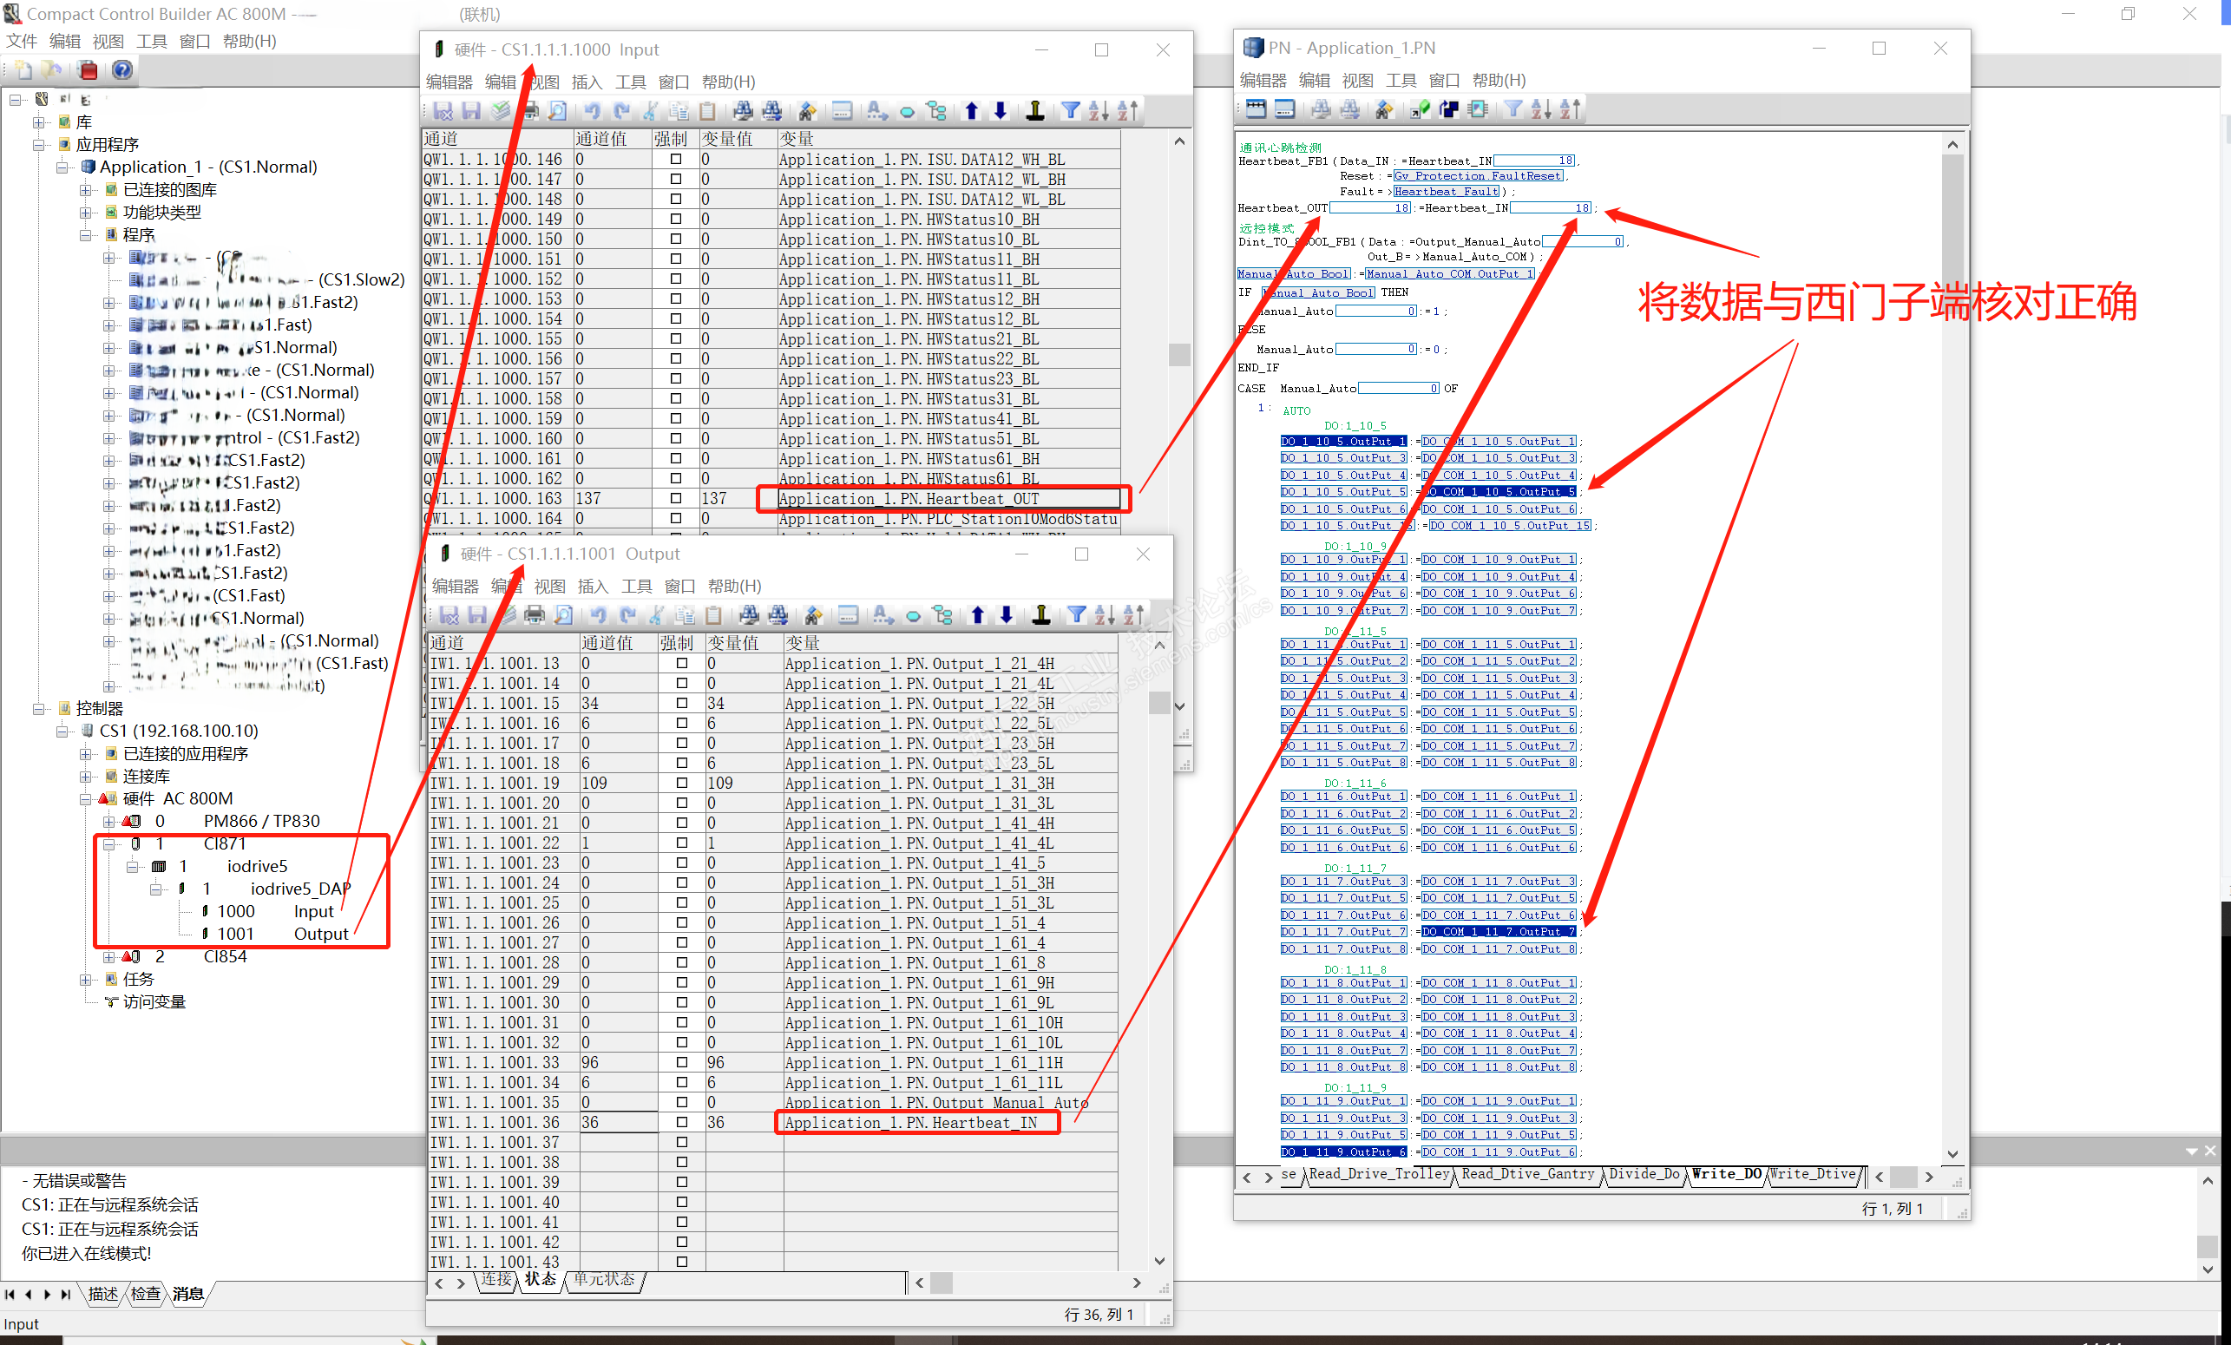The image size is (2231, 1345).
Task: Toggle forced checkbox for IW1.1.1.1001.19 row
Action: point(682,783)
